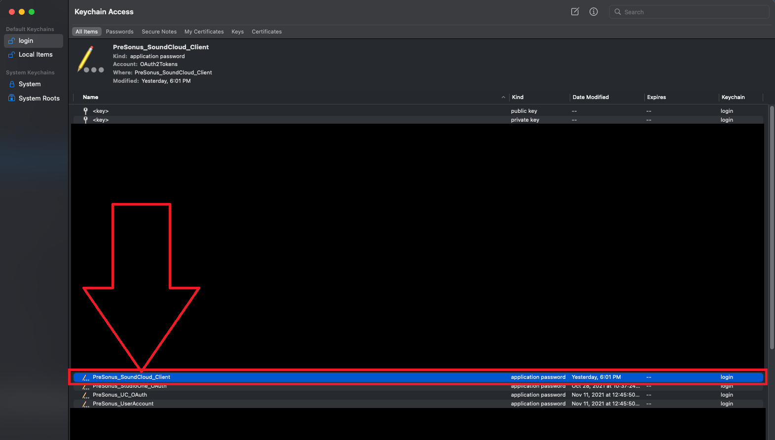Click the vertical scrollbar of items list

(x=772, y=227)
